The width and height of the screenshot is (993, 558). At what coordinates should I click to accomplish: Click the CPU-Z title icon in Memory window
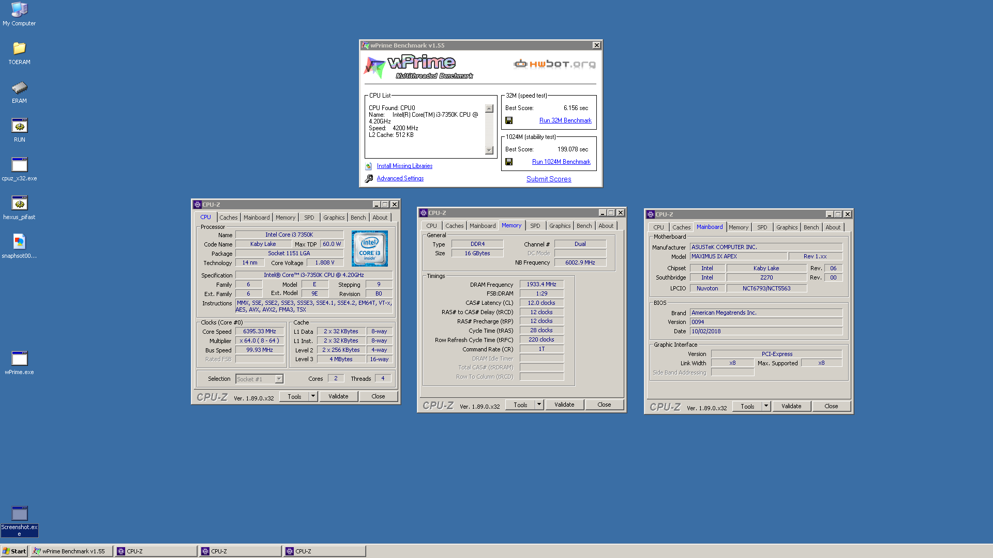coord(423,213)
